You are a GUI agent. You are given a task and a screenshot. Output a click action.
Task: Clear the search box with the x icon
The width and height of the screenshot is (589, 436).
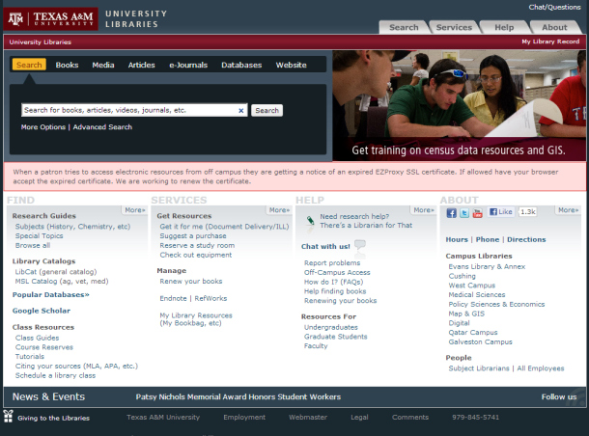pyautogui.click(x=241, y=111)
